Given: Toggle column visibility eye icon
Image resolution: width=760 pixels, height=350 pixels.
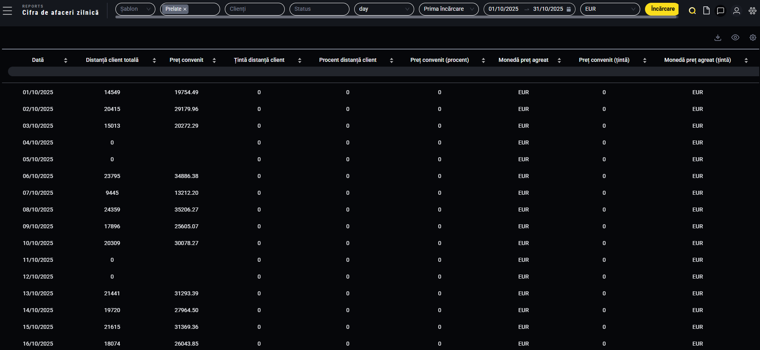Looking at the screenshot, I should coord(735,38).
